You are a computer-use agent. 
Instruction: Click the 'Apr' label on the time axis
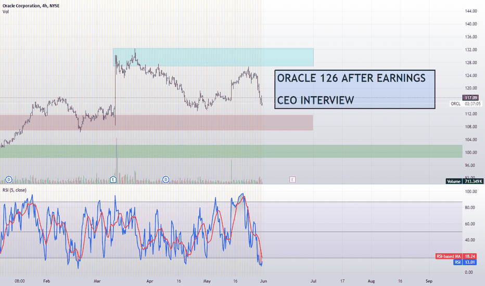[150, 281]
